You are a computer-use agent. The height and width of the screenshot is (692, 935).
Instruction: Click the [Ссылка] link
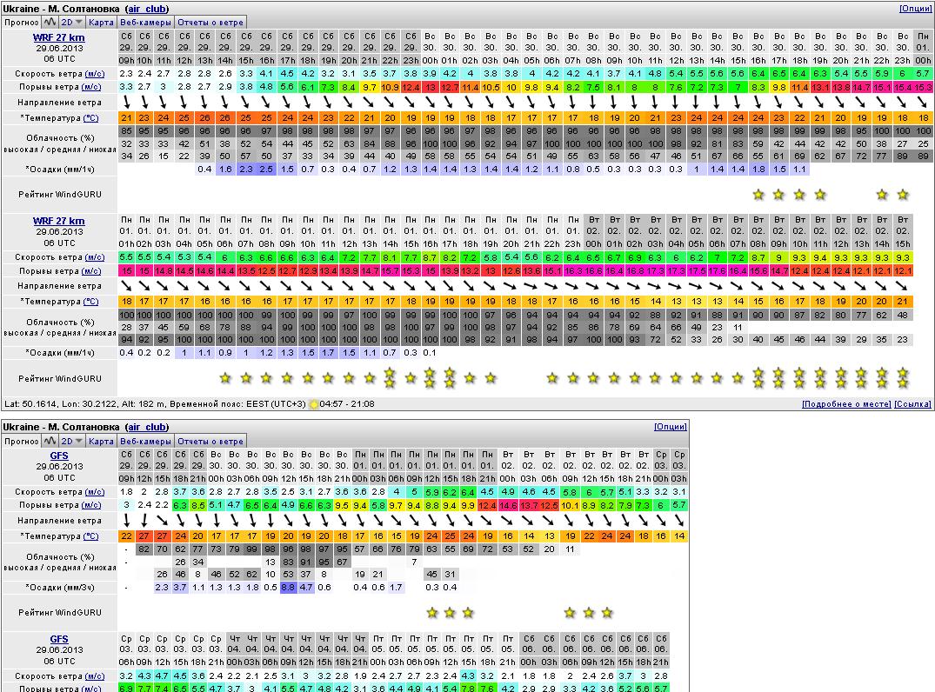[x=913, y=404]
